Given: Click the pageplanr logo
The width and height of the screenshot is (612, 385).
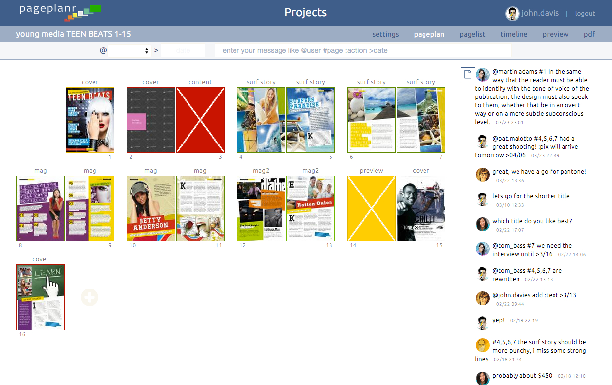Looking at the screenshot, I should [x=59, y=12].
